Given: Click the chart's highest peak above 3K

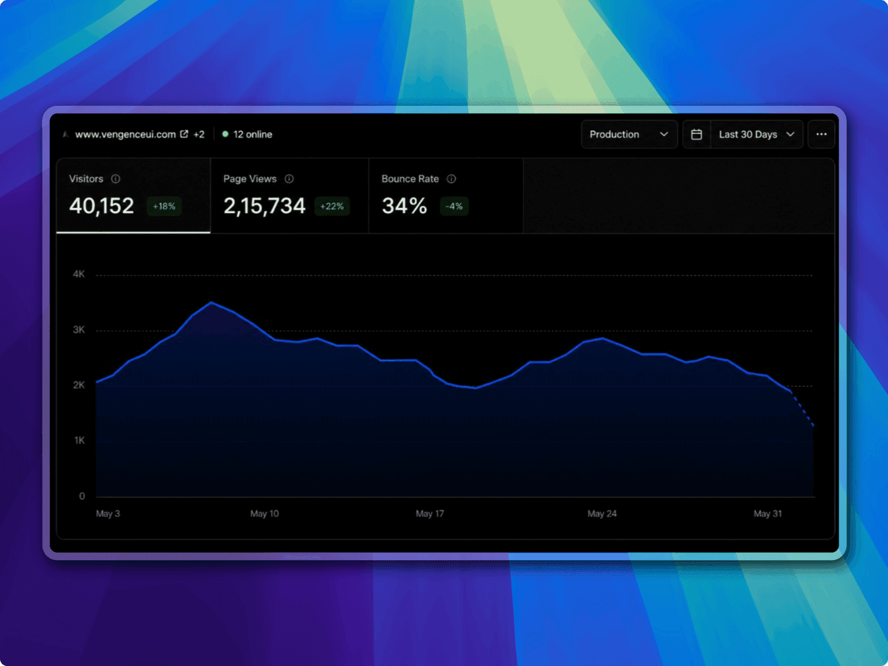Looking at the screenshot, I should pyautogui.click(x=212, y=303).
